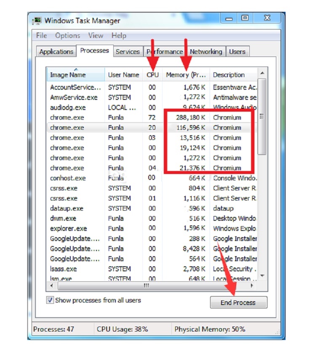
Task: Minimize the Task Manager window
Action: click(x=230, y=18)
